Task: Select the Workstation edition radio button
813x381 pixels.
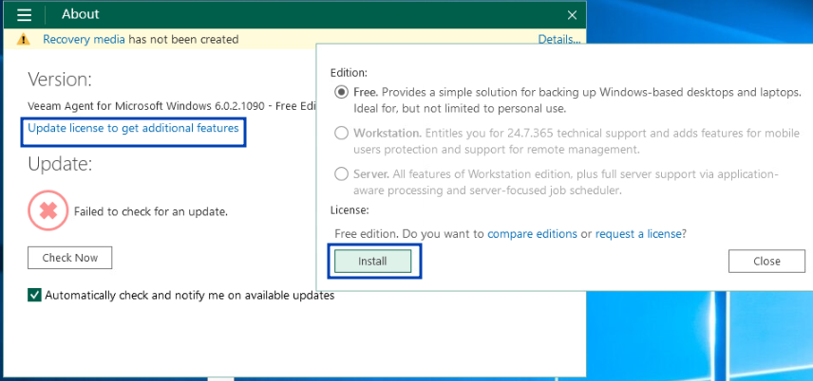Action: (x=341, y=134)
